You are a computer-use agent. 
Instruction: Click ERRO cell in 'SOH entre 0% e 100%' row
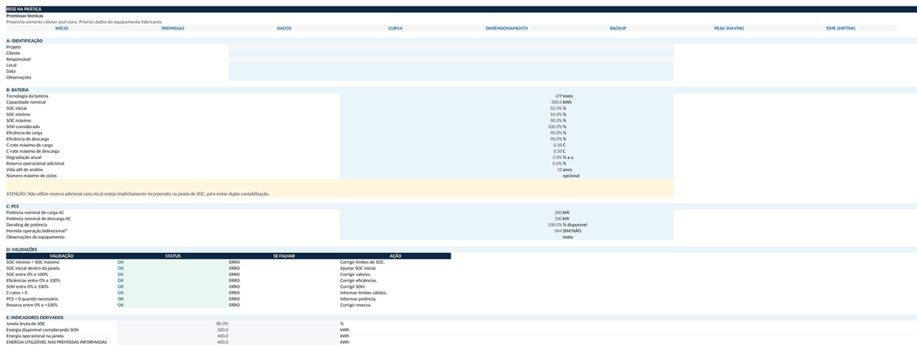pos(234,287)
